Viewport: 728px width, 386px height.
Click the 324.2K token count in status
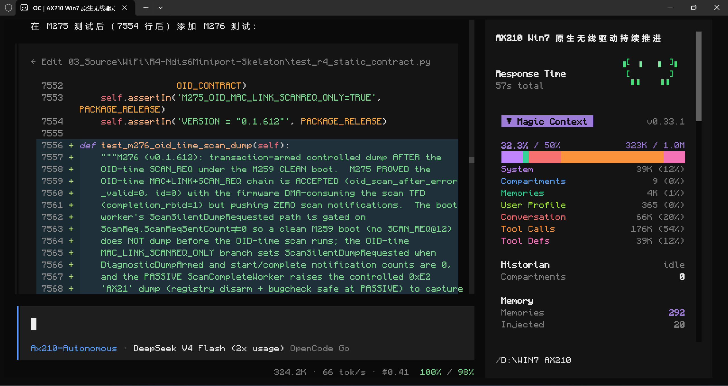290,372
